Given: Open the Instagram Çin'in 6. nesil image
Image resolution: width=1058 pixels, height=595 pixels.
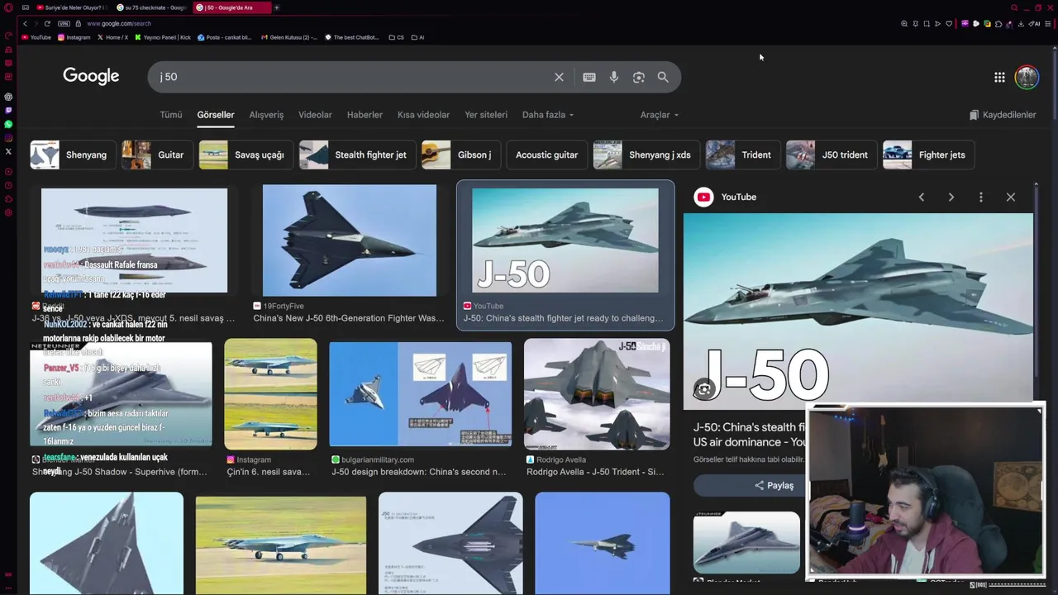Looking at the screenshot, I should pyautogui.click(x=270, y=394).
